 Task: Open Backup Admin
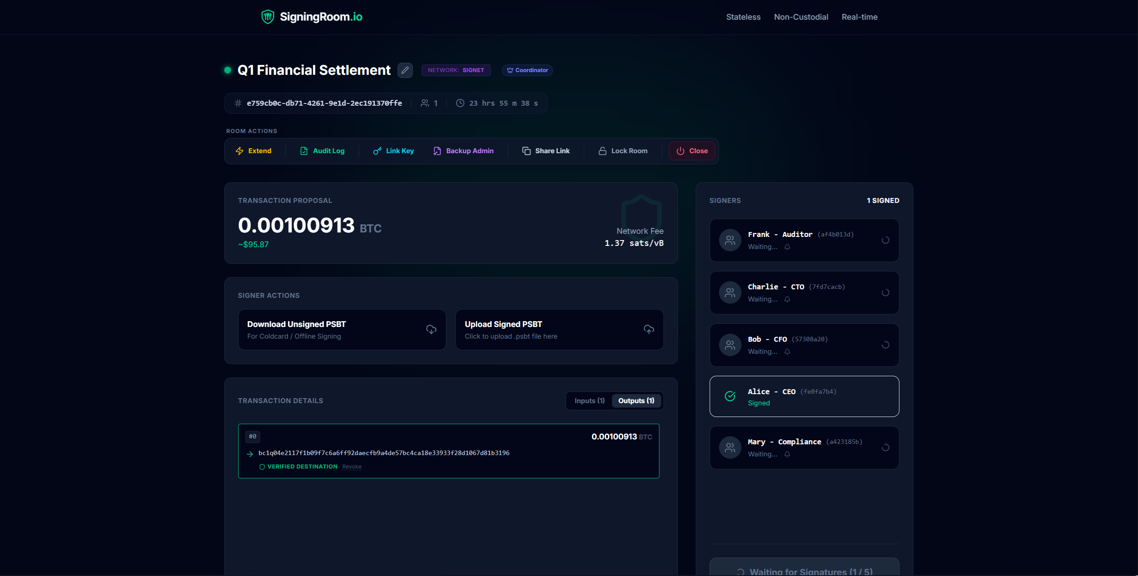(x=463, y=151)
